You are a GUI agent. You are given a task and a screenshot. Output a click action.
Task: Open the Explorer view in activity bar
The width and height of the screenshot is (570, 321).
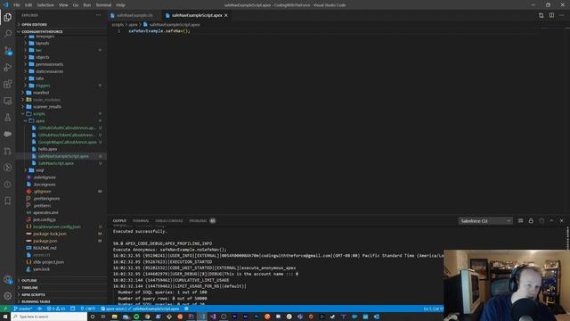click(8, 17)
